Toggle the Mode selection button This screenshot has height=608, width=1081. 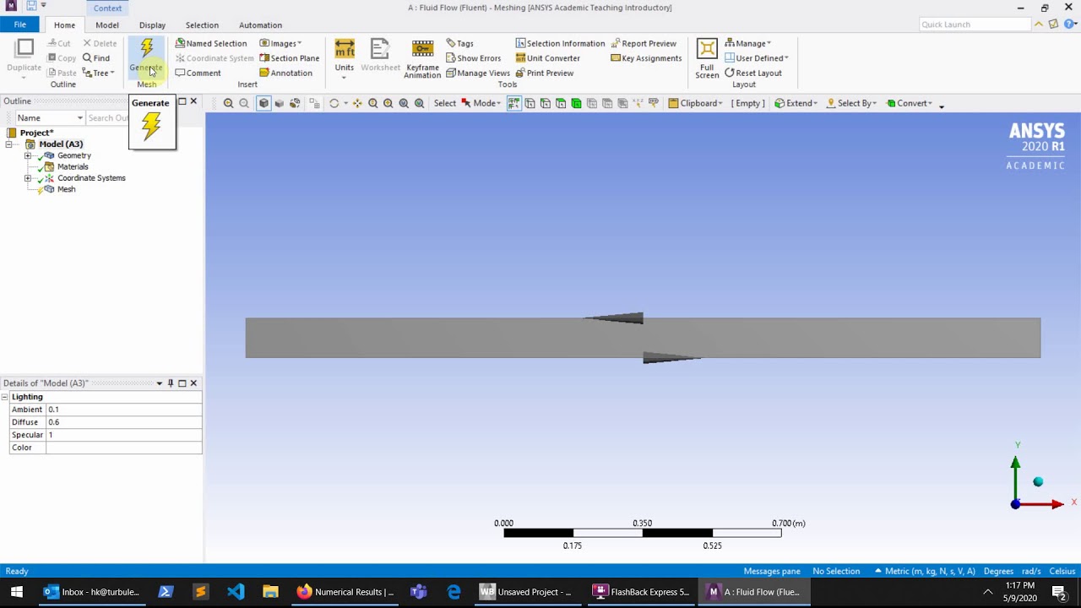[481, 103]
